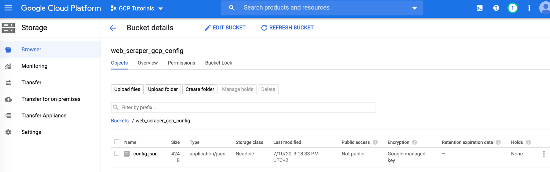Image resolution: width=550 pixels, height=172 pixels.
Task: Click the Monitoring chart icon in sidebar
Action: [x=8, y=66]
